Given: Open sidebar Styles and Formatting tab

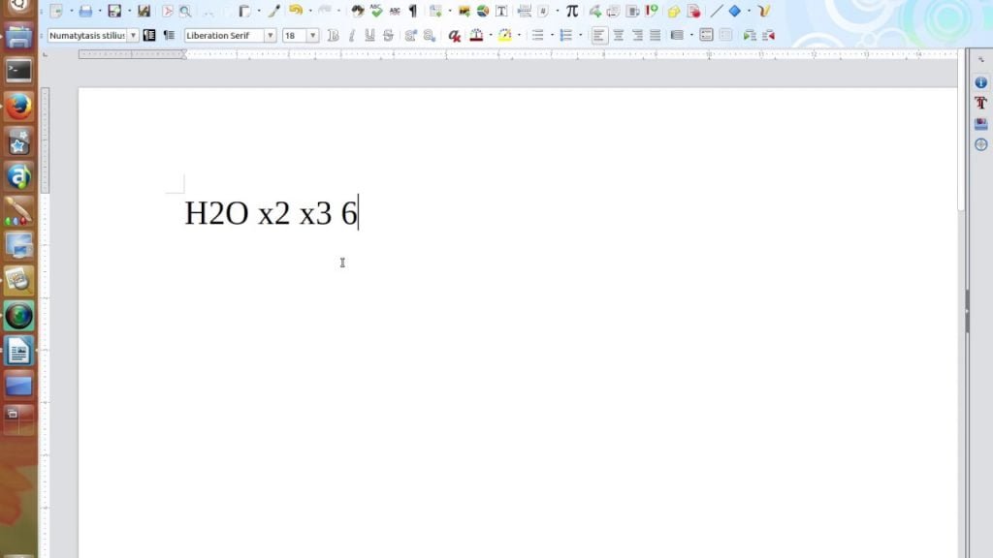Looking at the screenshot, I should [981, 103].
